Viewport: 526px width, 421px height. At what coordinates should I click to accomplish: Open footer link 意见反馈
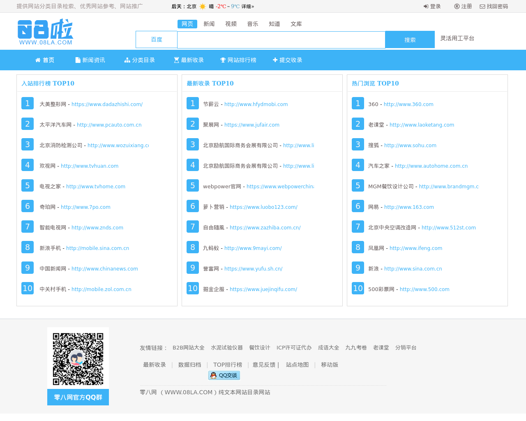pos(264,365)
